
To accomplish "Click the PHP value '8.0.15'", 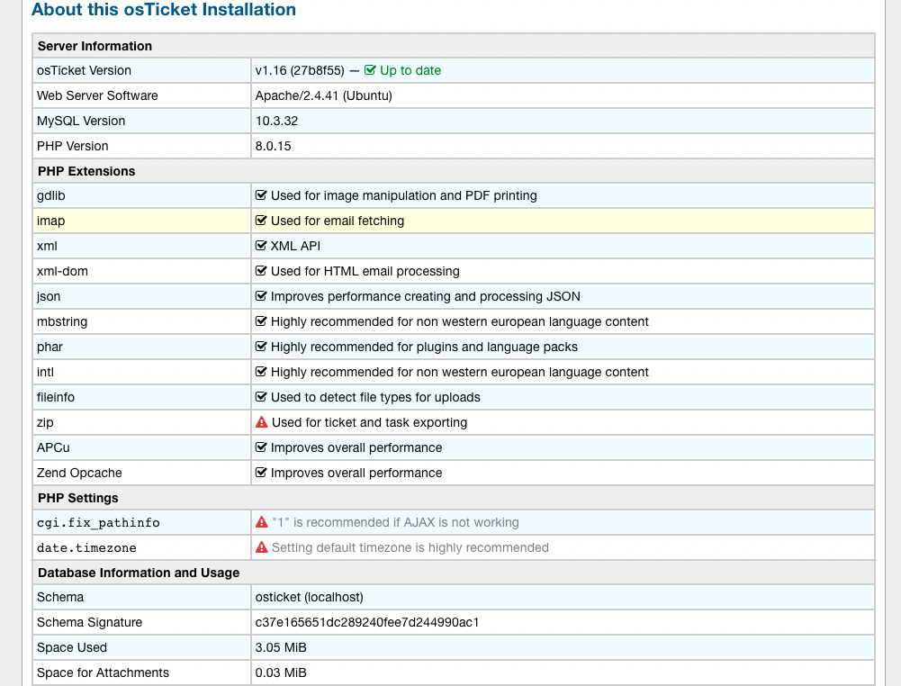I will coord(273,147).
